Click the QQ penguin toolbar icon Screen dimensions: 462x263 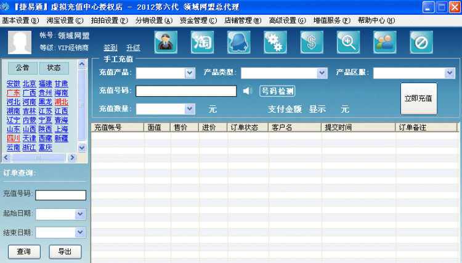[239, 42]
